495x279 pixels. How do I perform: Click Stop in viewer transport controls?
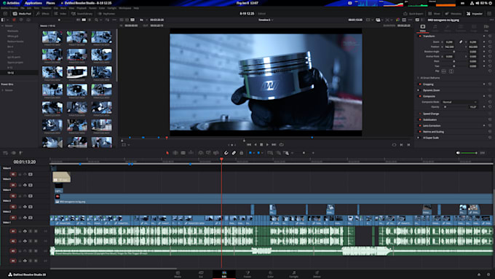261,145
